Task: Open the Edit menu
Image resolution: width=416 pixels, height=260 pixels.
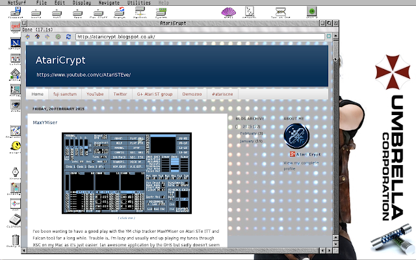Action: click(60, 3)
